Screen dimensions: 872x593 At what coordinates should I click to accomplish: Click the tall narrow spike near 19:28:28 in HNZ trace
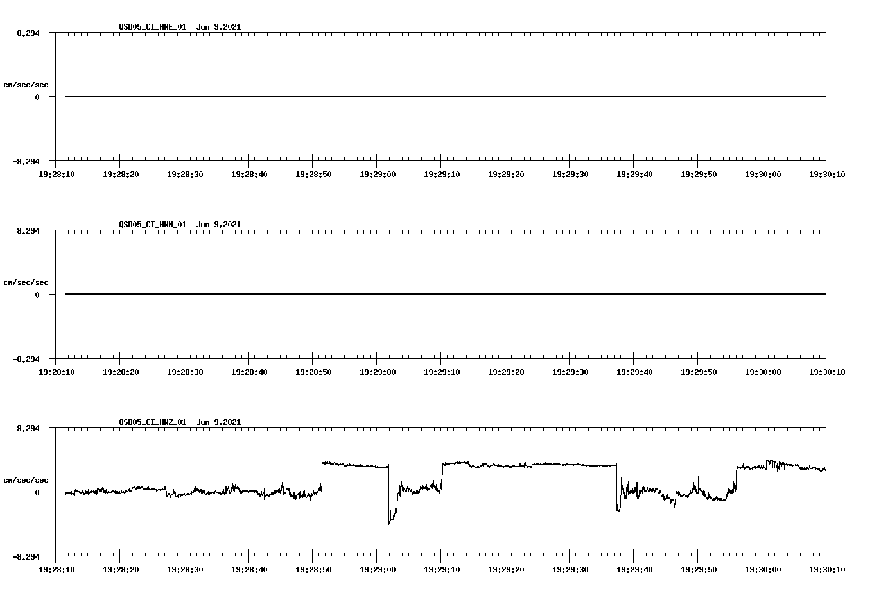[x=175, y=480]
